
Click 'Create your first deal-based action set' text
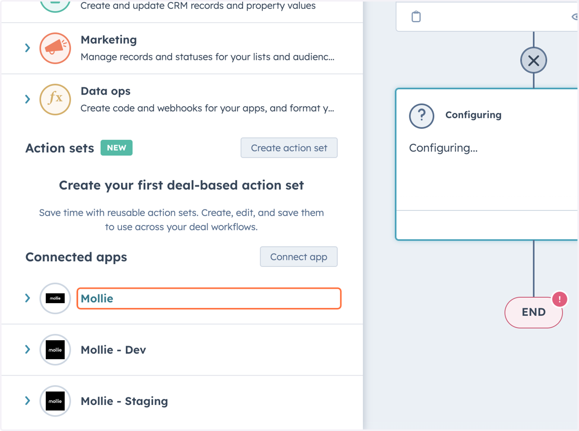point(181,185)
